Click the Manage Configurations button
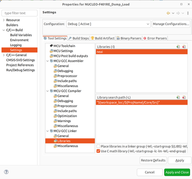Image resolution: width=192 pixels, height=179 pixels. [171, 24]
